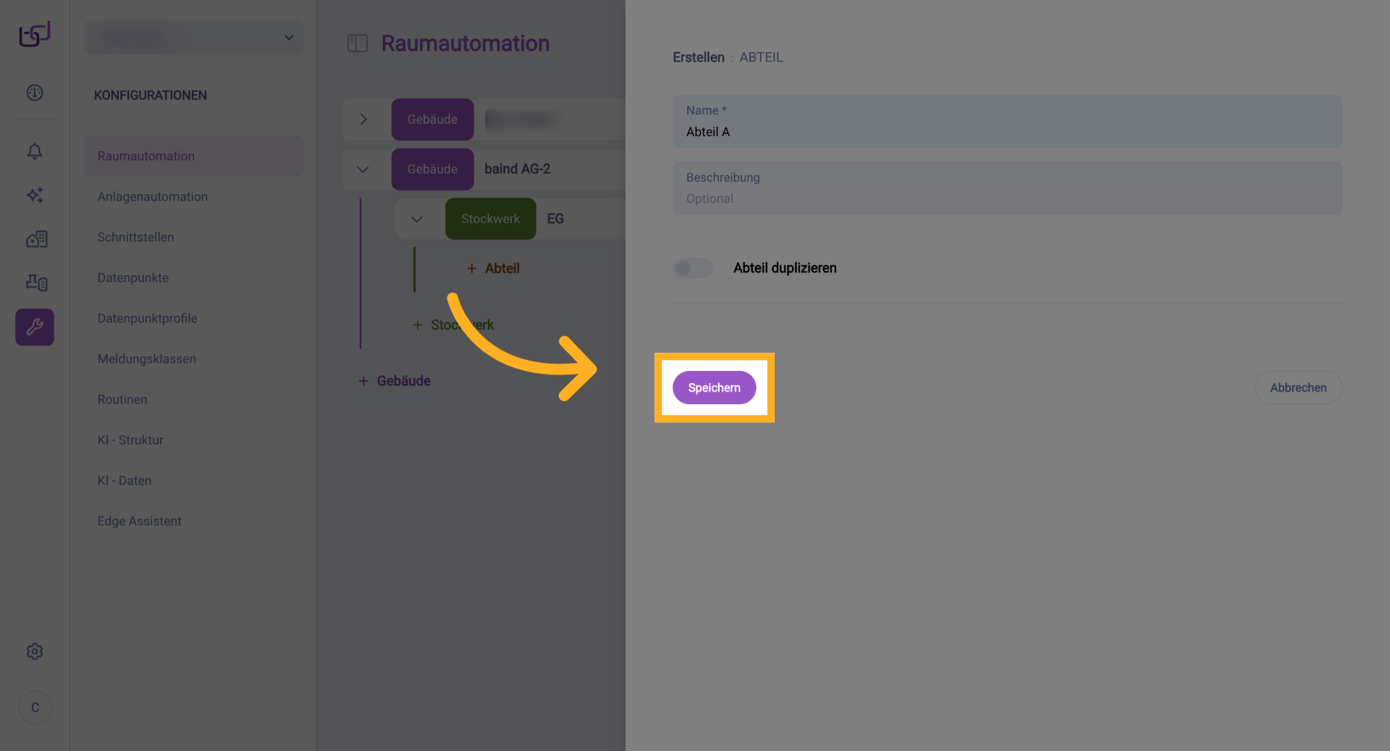Screen dimensions: 1390x751
Task: Click the Speichern button
Action: [714, 387]
